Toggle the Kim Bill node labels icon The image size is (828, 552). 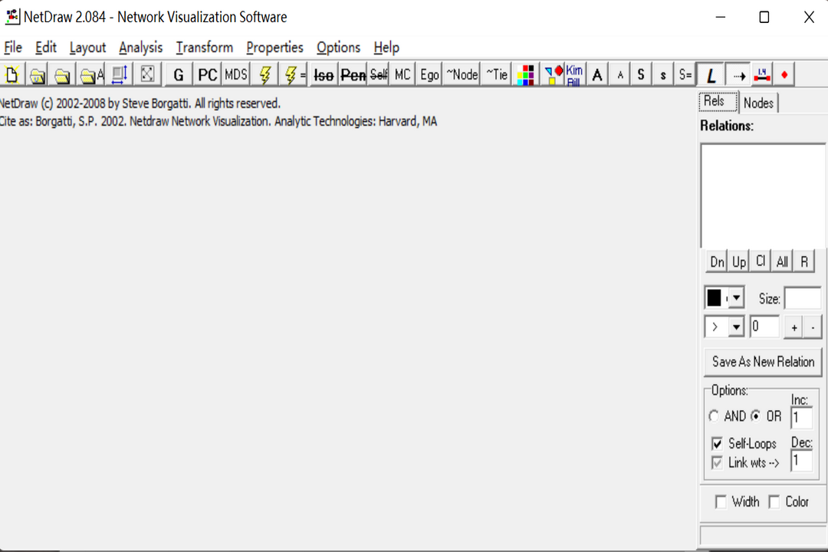click(x=574, y=74)
